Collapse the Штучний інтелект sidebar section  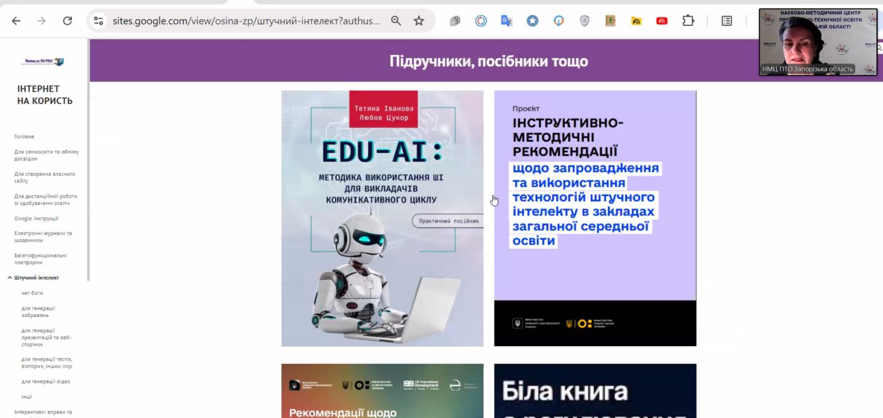coord(10,278)
